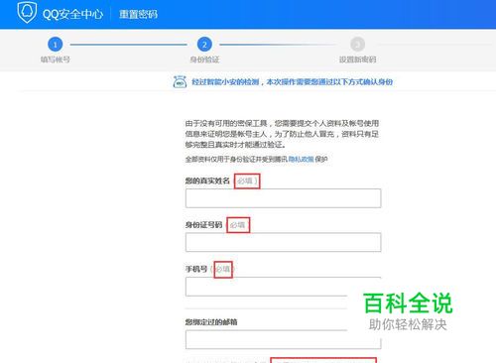Click the 填写帐号 step label
The height and width of the screenshot is (363, 496).
click(56, 60)
